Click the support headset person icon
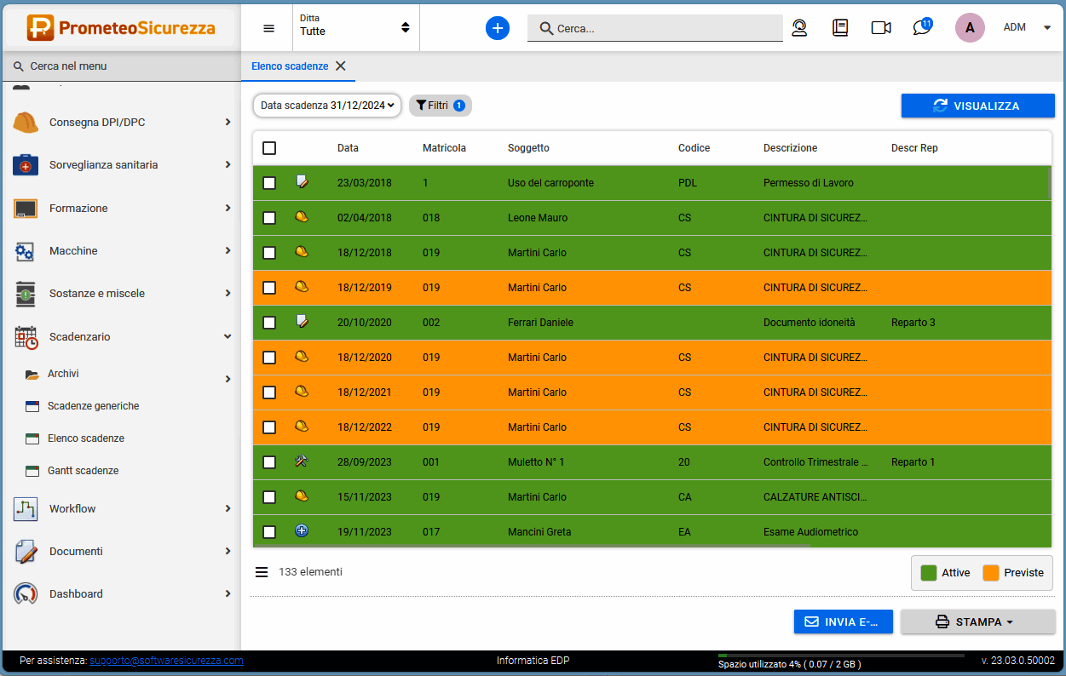This screenshot has width=1066, height=676. (x=799, y=28)
